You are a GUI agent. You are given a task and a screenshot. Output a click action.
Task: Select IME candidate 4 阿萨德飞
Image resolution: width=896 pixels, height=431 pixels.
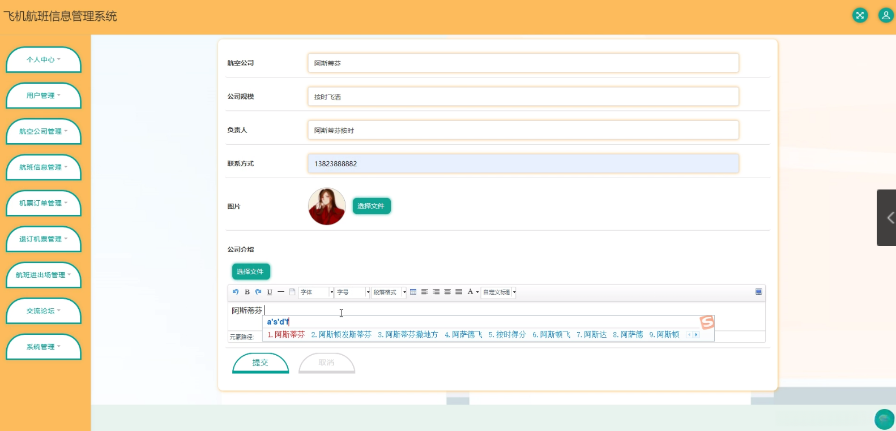point(463,335)
